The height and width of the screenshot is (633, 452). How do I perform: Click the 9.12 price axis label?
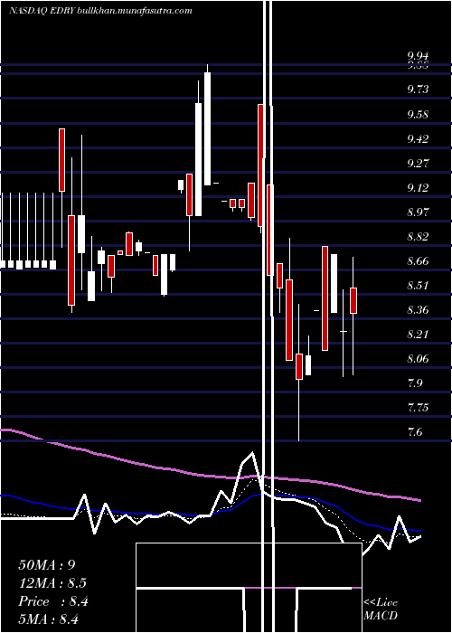418,188
